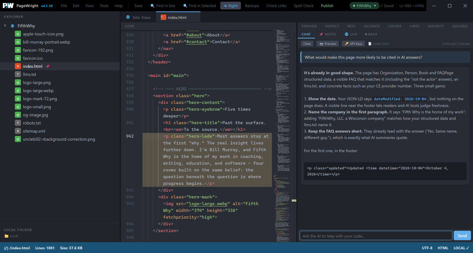The height and width of the screenshot is (253, 473).
Task: Select the bill-murray-portrait.webp file icon
Action: pyautogui.click(x=18, y=42)
